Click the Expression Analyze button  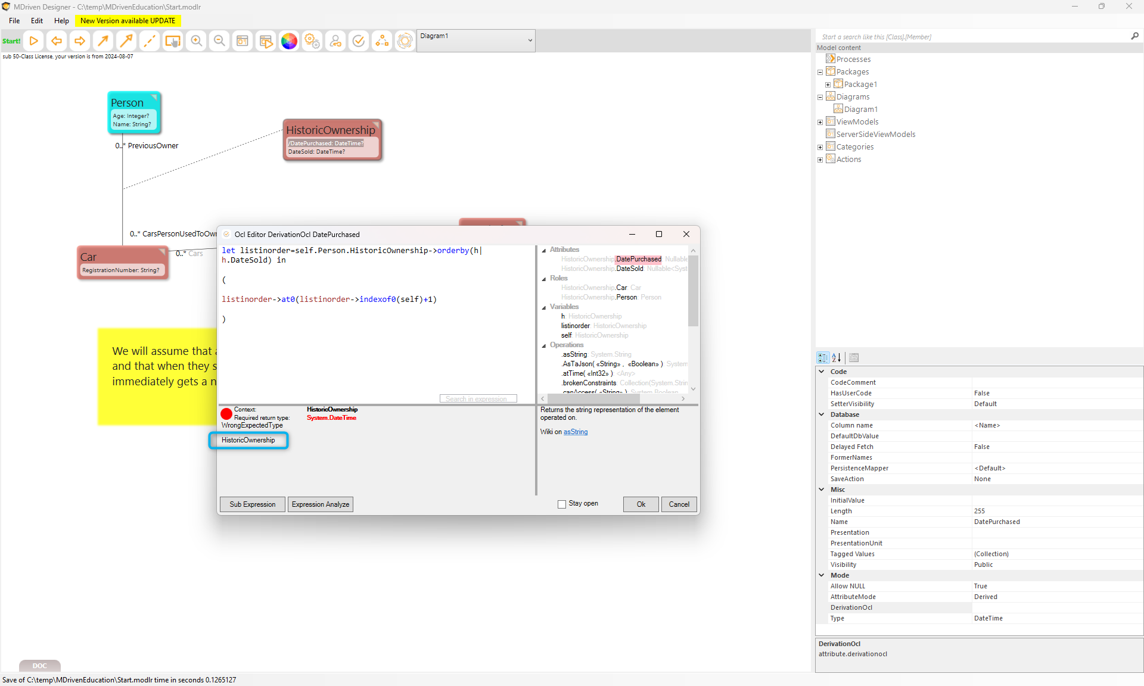click(x=321, y=504)
